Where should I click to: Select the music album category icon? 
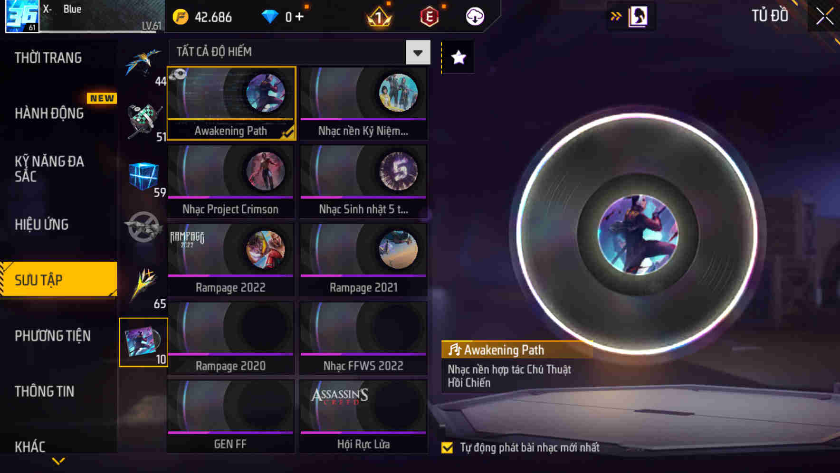click(143, 342)
